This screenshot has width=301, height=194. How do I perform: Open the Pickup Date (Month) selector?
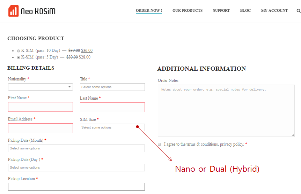pos(76,148)
